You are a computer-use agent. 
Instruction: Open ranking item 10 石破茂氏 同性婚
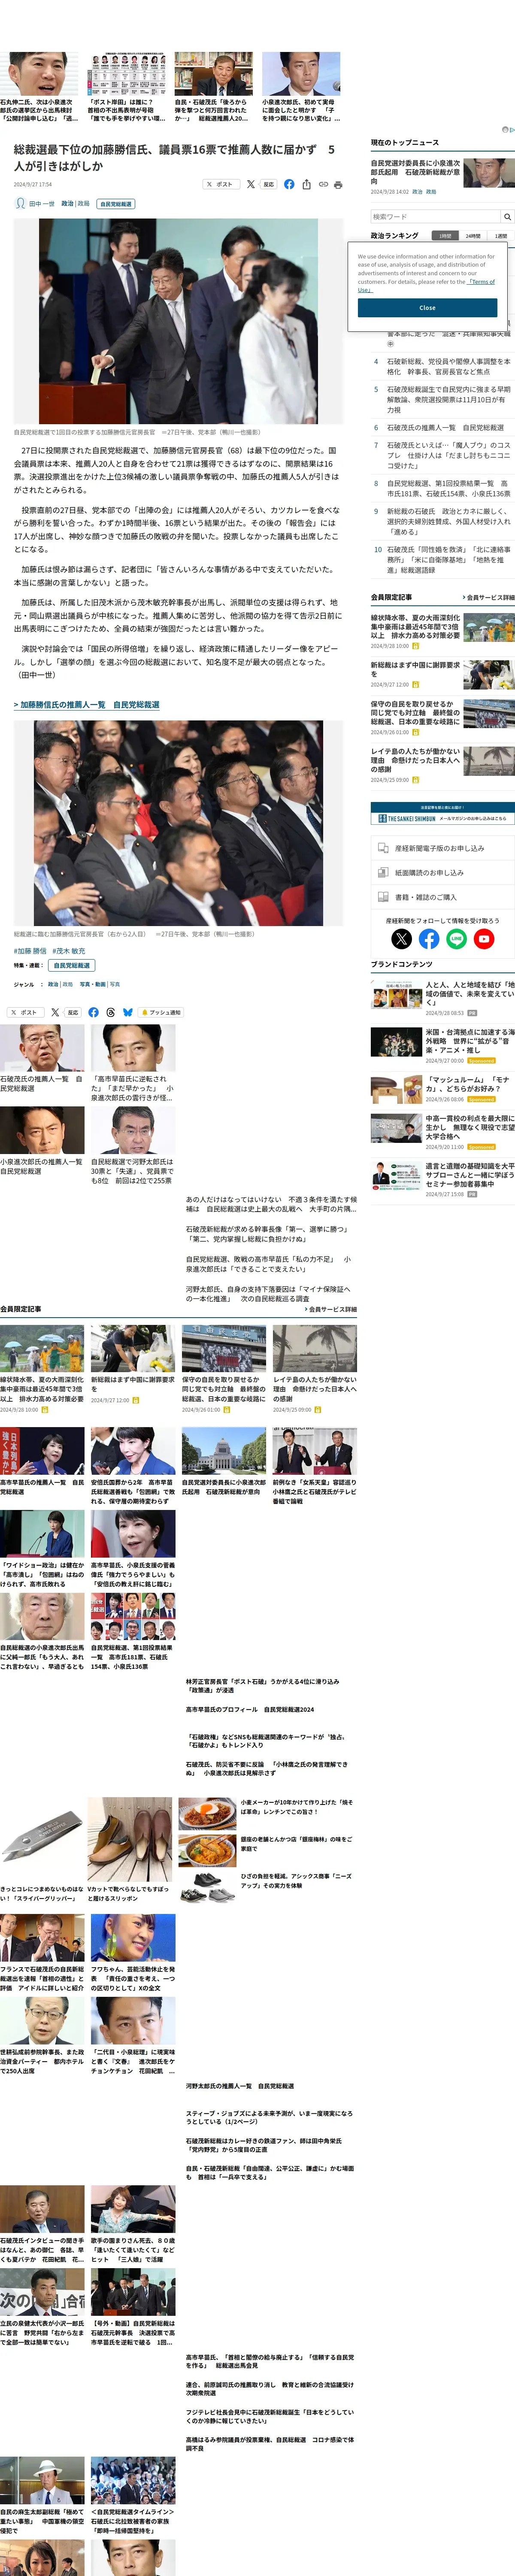pyautogui.click(x=448, y=559)
